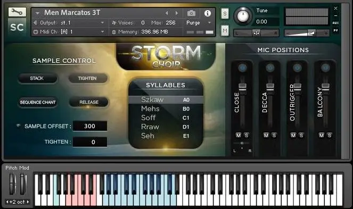Image resolution: width=353 pixels, height=209 pixels.
Task: Solo the DECCA mic channel
Action: click(274, 135)
